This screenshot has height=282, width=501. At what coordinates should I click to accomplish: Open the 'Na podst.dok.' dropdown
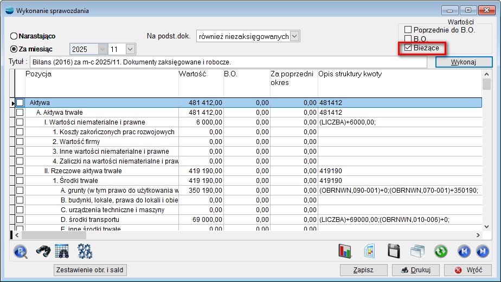(x=294, y=36)
